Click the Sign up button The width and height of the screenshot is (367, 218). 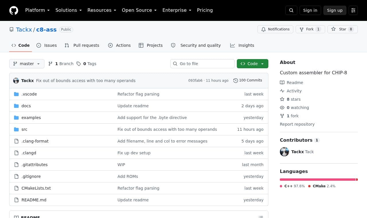335,10
